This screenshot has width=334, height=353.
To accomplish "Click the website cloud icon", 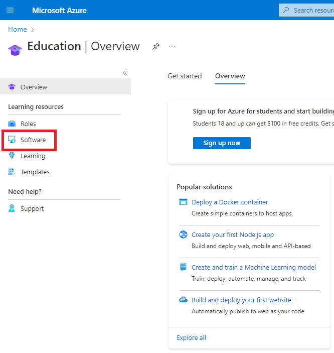I will 183,300.
